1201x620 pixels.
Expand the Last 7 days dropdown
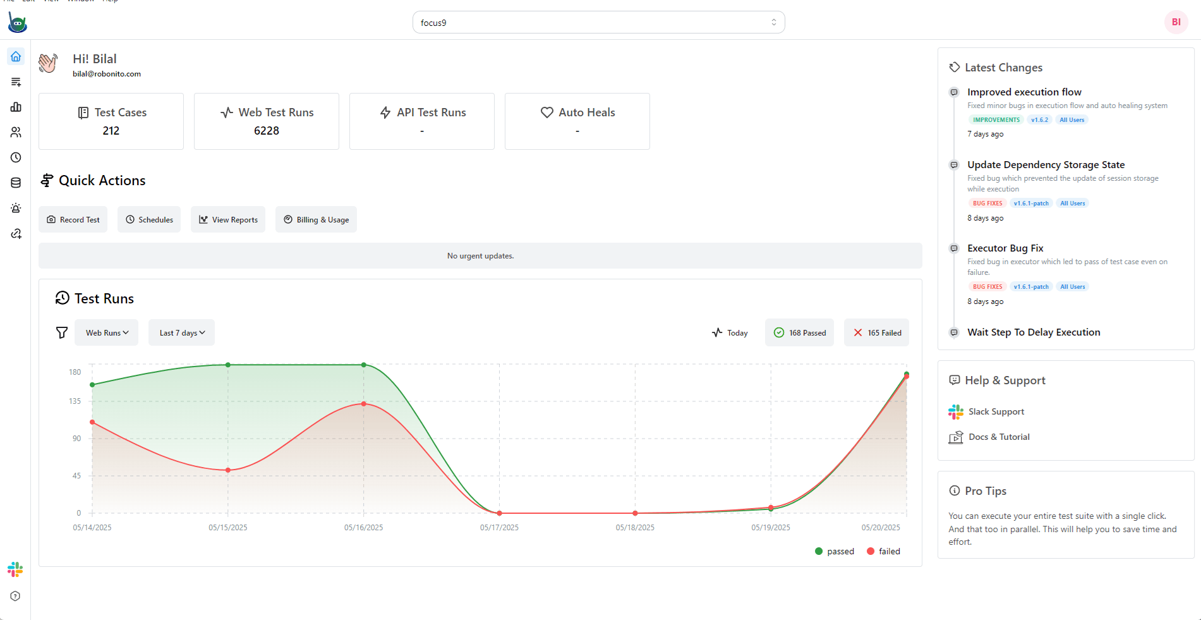coord(182,332)
